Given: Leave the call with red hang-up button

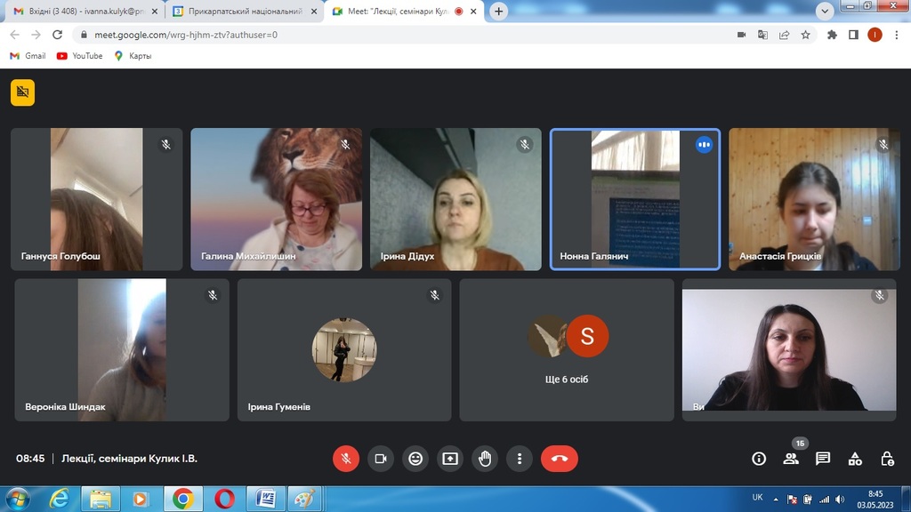Looking at the screenshot, I should 559,459.
